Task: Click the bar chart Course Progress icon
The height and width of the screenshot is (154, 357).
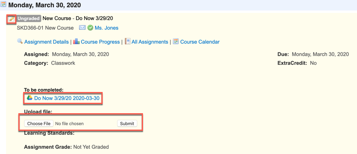Action: point(76,41)
